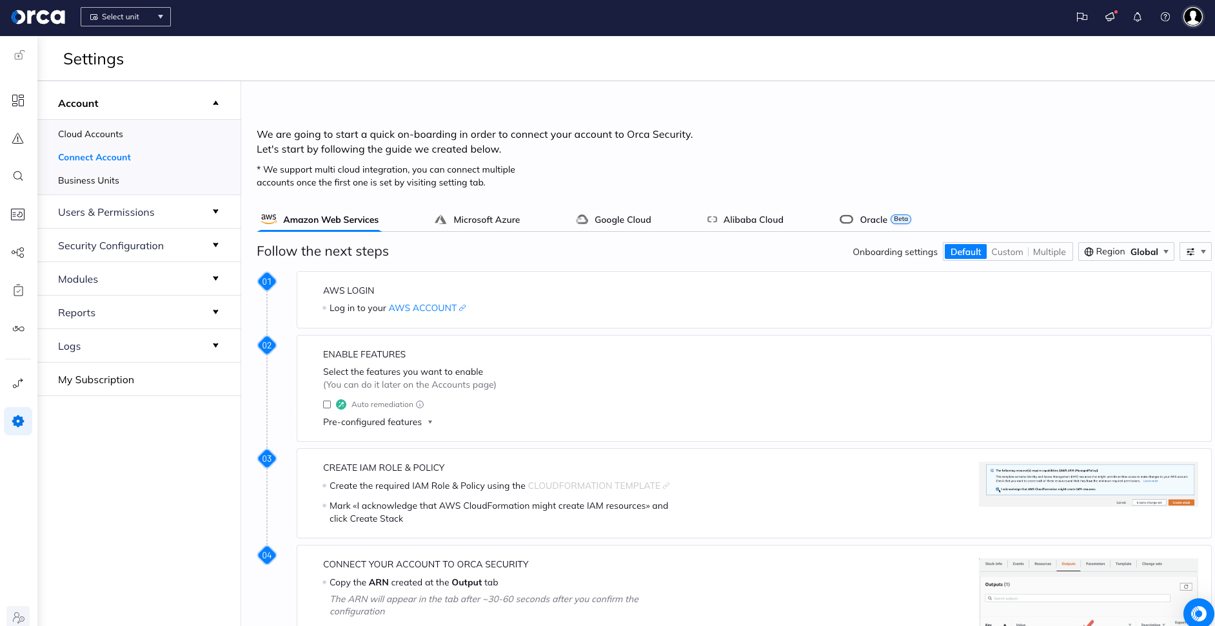The image size is (1215, 626).
Task: Switch to the Microsoft Azure tab
Action: (x=486, y=220)
